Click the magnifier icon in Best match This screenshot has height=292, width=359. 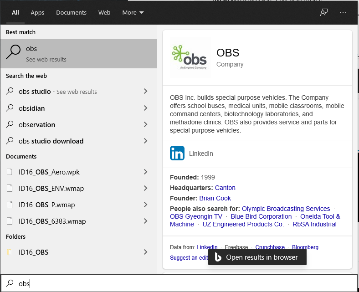coord(13,52)
